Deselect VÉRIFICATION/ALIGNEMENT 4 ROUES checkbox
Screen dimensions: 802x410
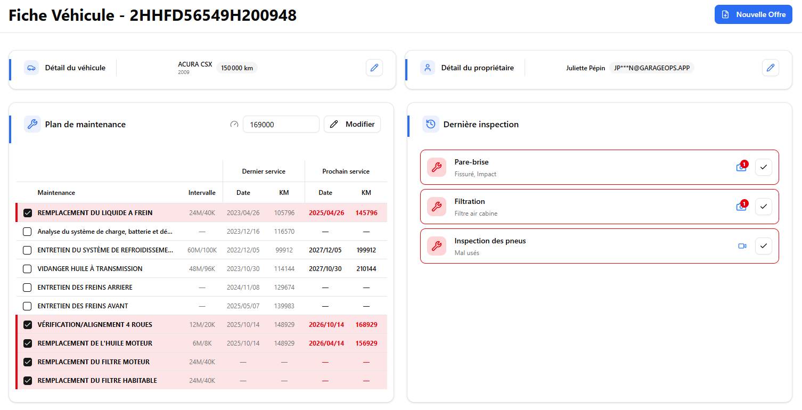tap(28, 325)
